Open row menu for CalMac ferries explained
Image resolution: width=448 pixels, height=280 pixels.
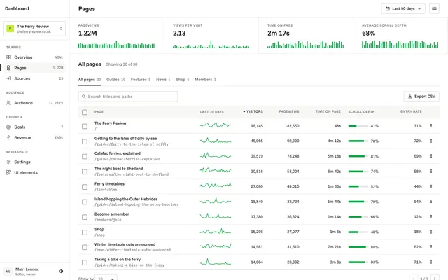tap(431, 156)
